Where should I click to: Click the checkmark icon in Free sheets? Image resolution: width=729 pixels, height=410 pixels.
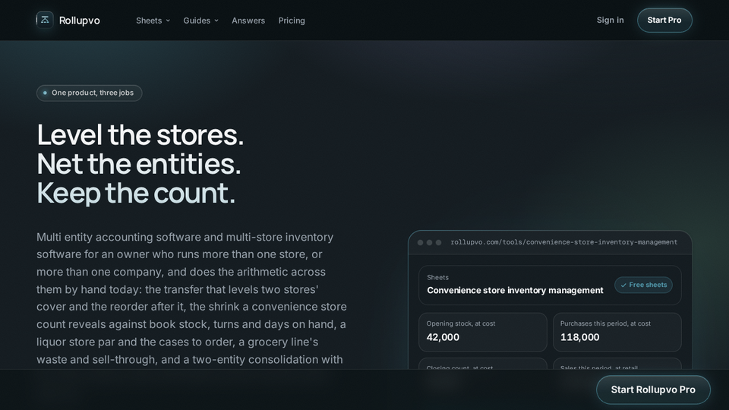[x=623, y=285]
